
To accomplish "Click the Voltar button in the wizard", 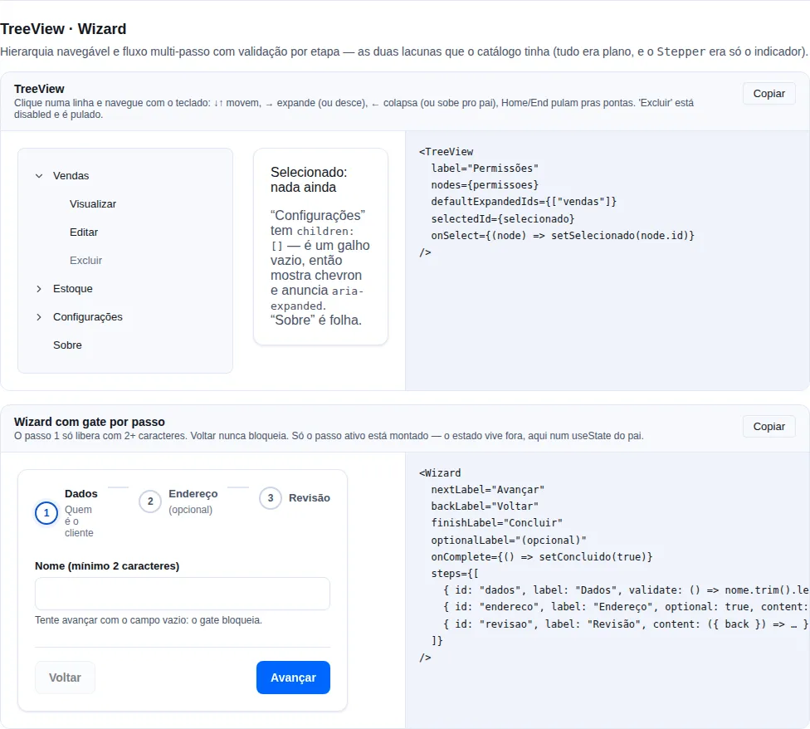I will (x=65, y=678).
